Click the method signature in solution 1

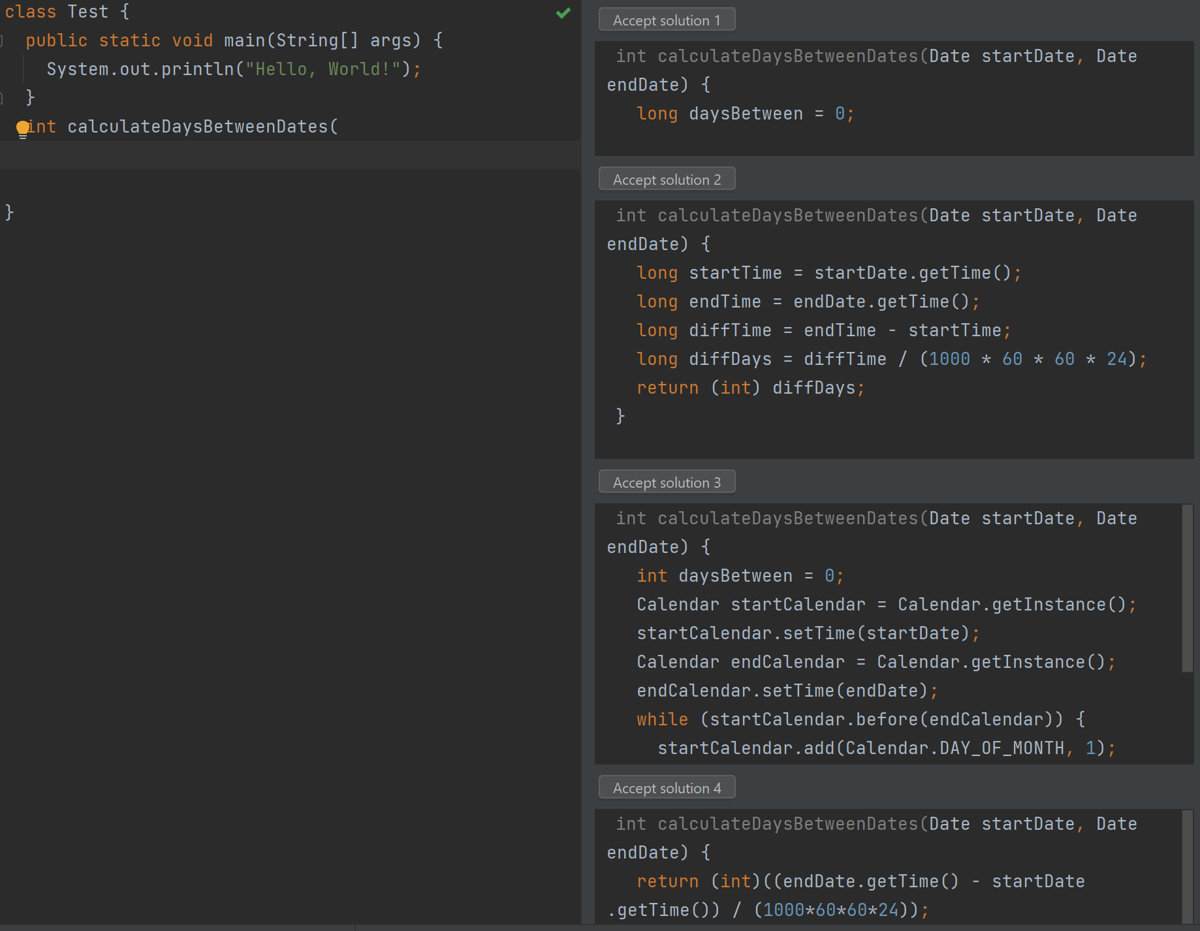tap(872, 71)
